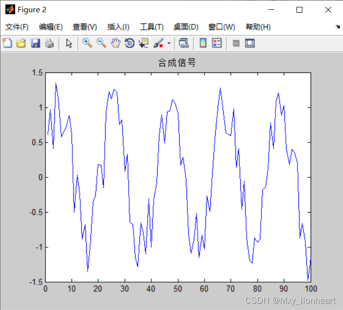Click y-axis tick label -1.5

point(36,282)
